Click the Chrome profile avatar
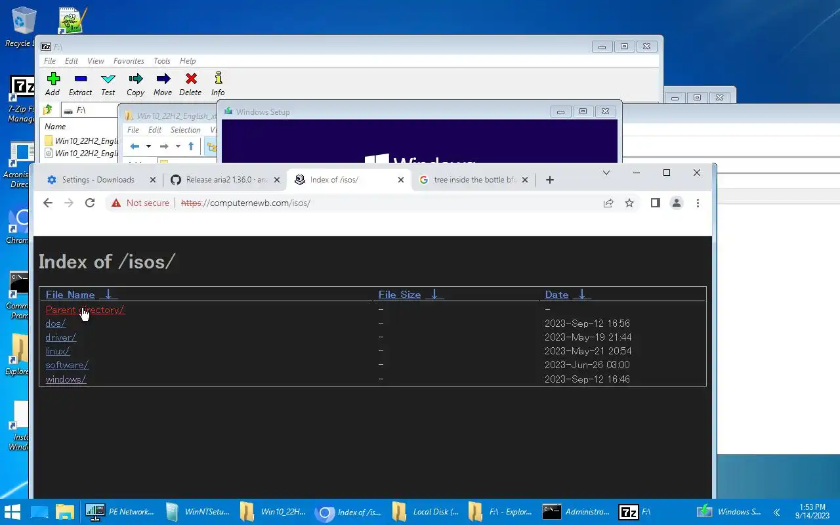The width and height of the screenshot is (840, 525). tap(677, 203)
